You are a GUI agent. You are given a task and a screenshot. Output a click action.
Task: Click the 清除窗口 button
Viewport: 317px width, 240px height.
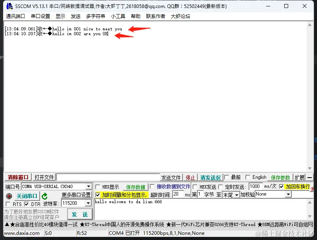click(x=18, y=177)
